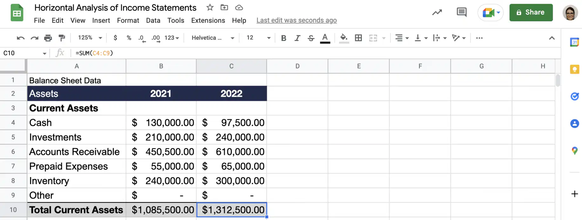The height and width of the screenshot is (220, 582).
Task: Click the green Share button
Action: [x=531, y=12]
